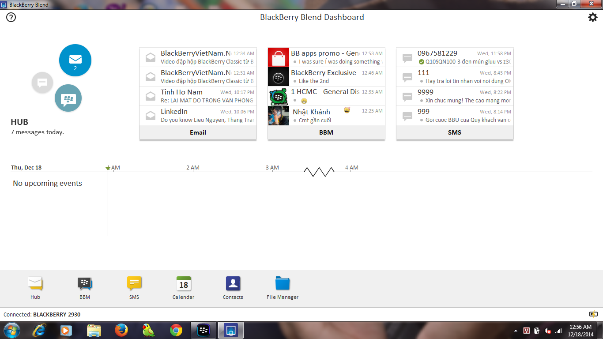
Task: Click the SMS icon beside 999 message
Action: pos(407,116)
